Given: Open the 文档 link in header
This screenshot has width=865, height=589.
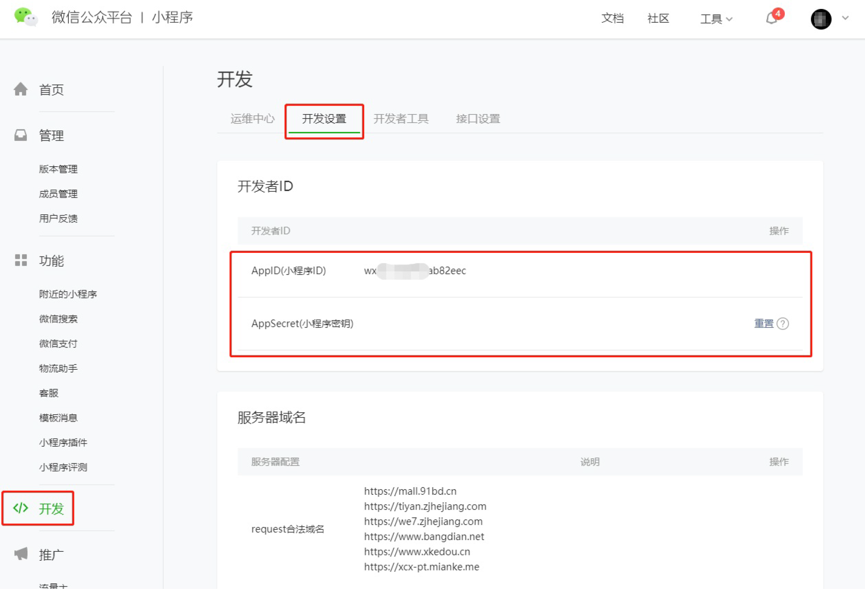Looking at the screenshot, I should coord(612,18).
